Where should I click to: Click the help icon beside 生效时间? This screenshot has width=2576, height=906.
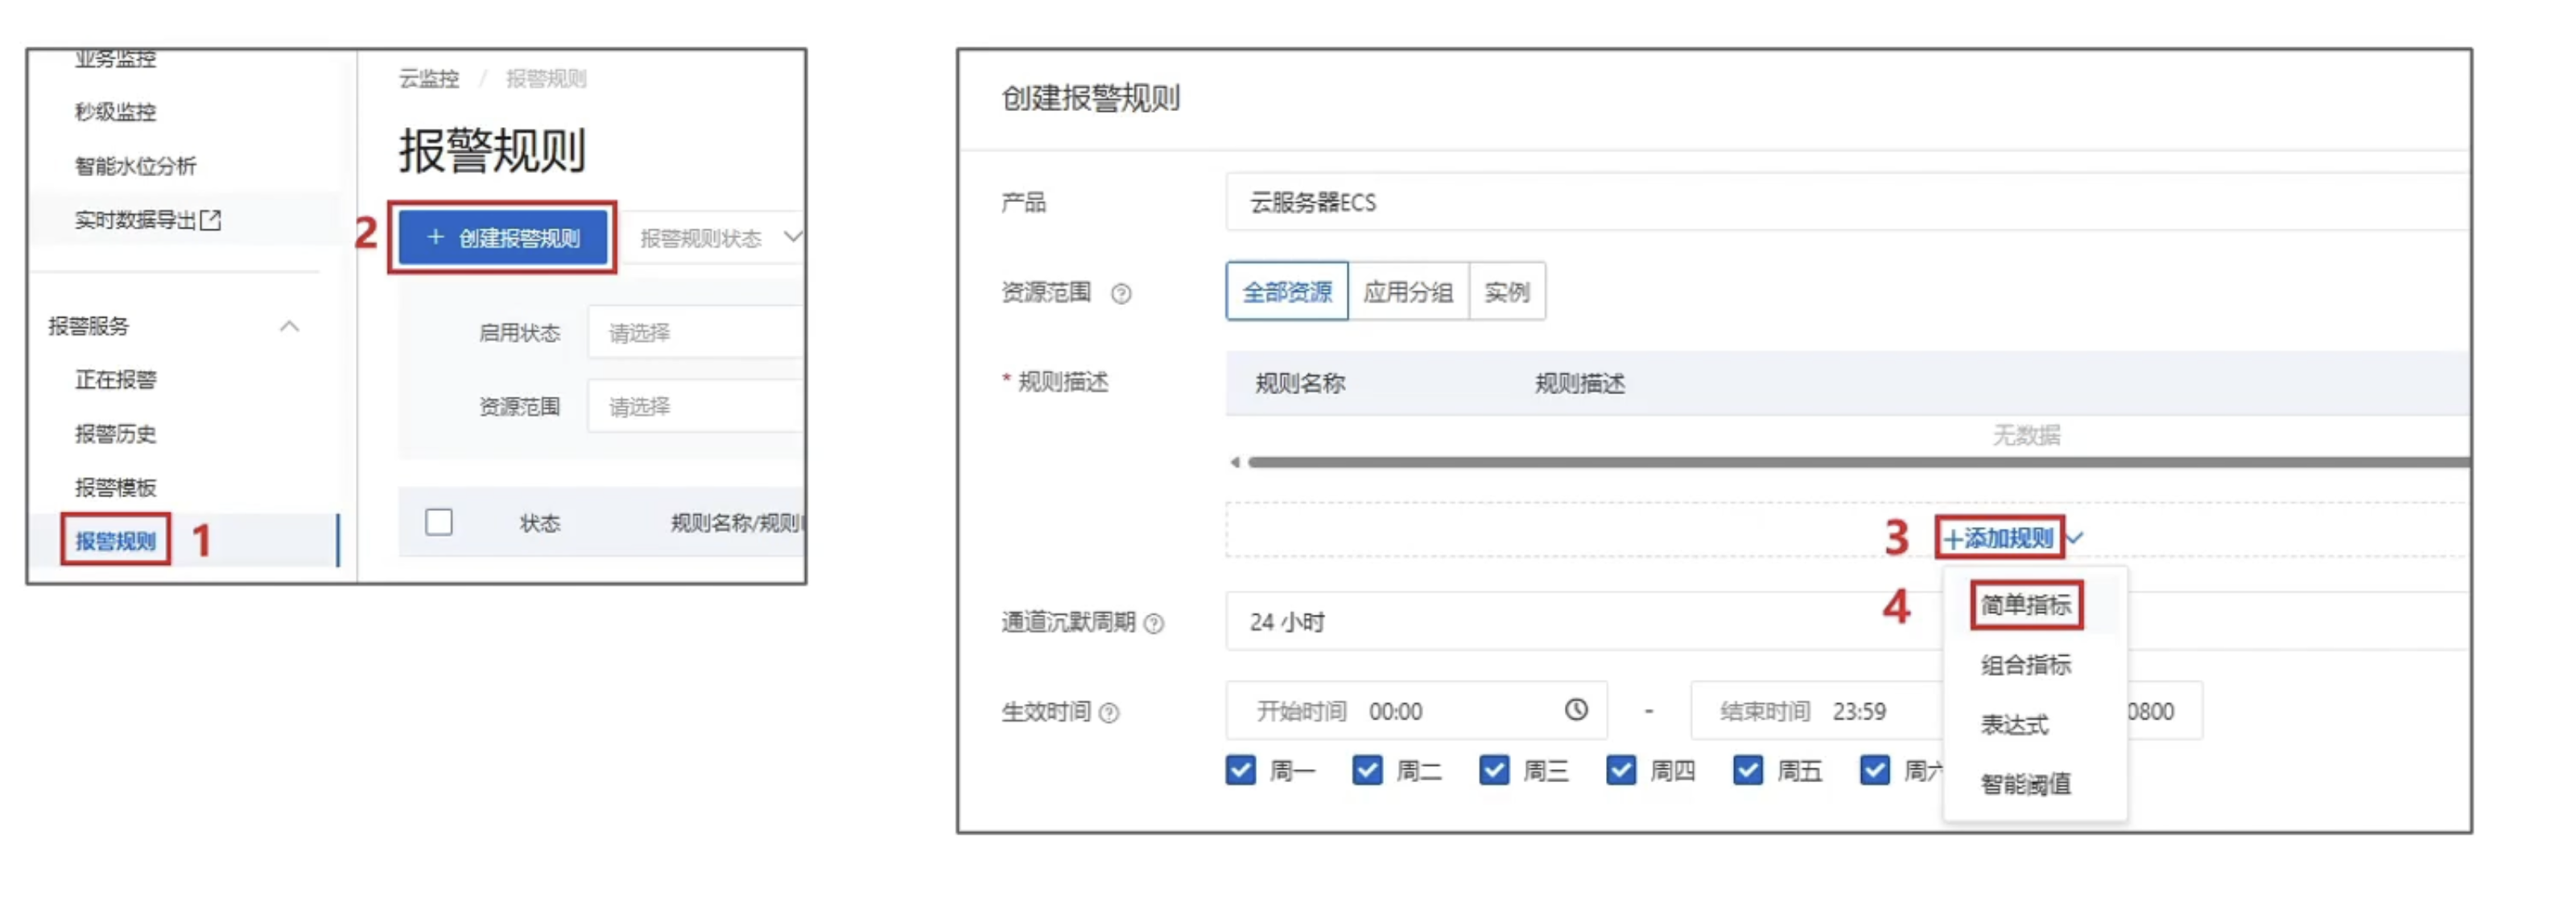(x=1110, y=712)
